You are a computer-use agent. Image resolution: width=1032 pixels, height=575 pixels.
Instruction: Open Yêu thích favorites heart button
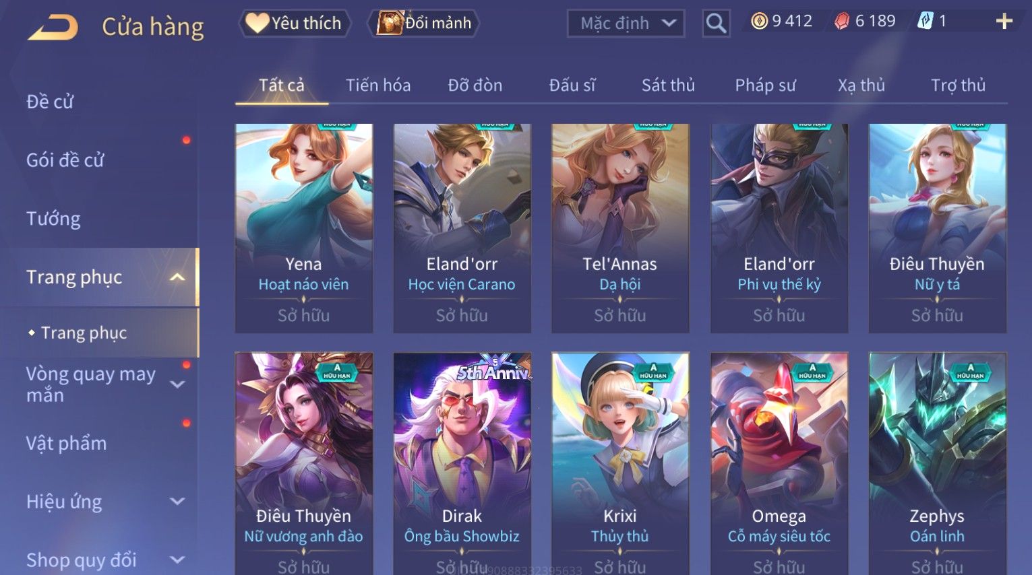tap(295, 23)
